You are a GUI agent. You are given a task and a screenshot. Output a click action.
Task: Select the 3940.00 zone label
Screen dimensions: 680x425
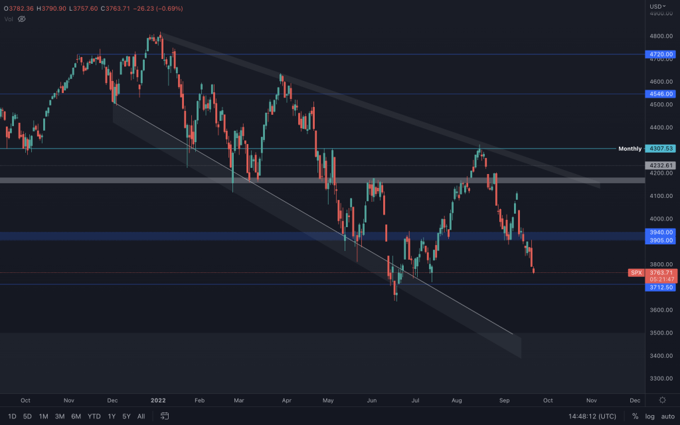pos(660,232)
